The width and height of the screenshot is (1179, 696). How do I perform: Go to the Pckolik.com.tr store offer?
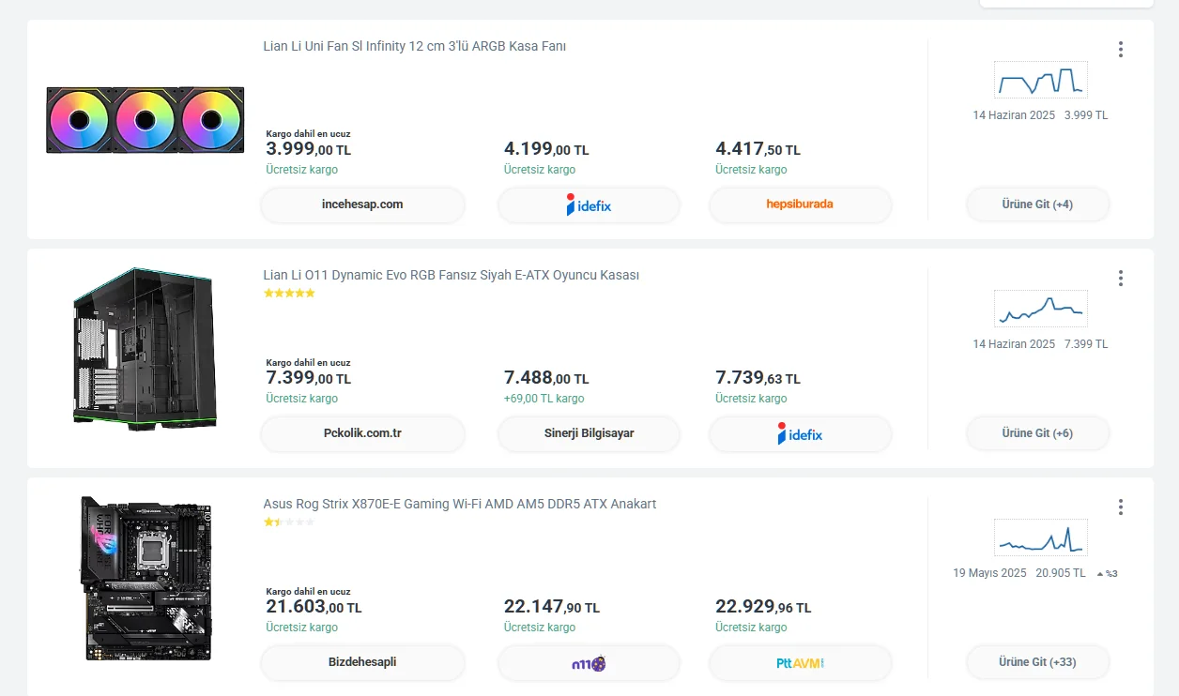[362, 433]
